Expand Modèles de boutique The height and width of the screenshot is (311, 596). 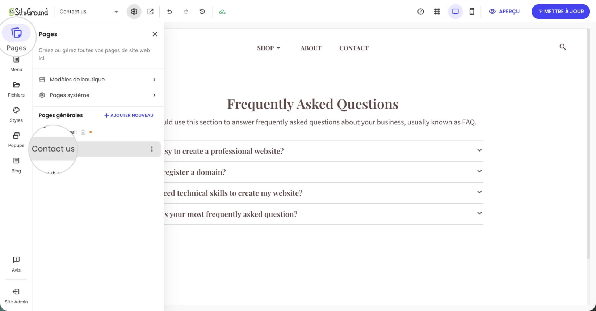pos(98,80)
